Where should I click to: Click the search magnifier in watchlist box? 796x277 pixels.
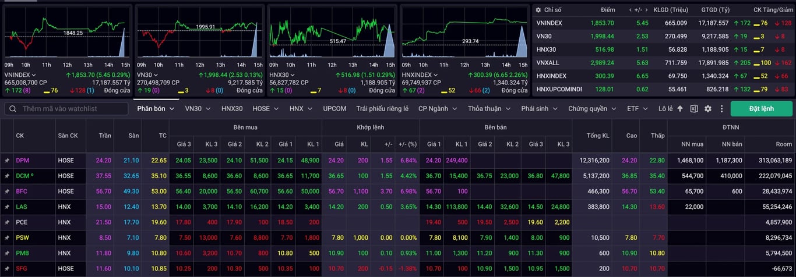[x=13, y=109]
